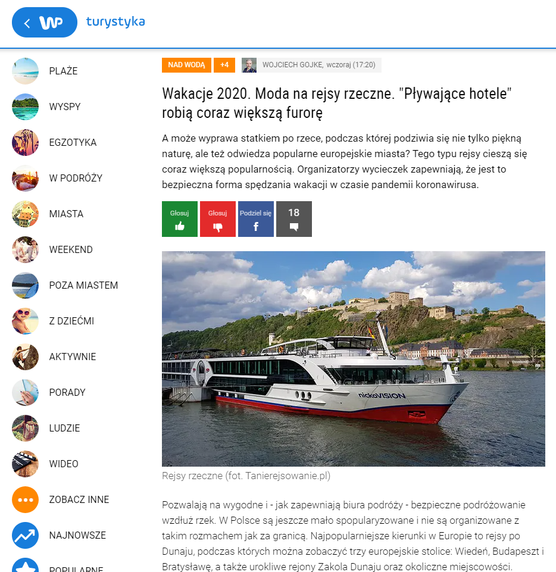Share article on Facebook

coord(256,219)
